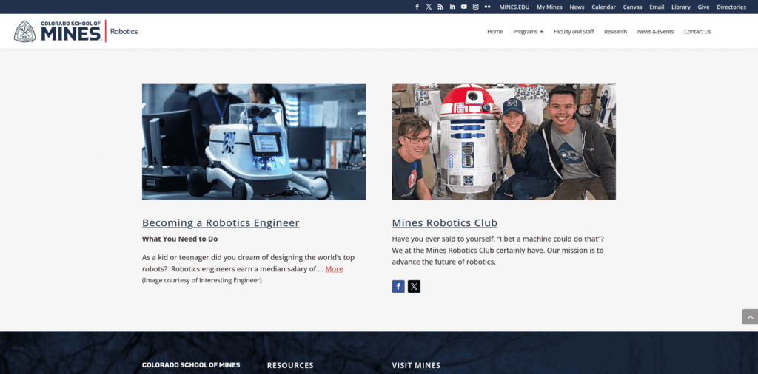
Task: Click the back-to-top arrow button
Action: [x=750, y=316]
